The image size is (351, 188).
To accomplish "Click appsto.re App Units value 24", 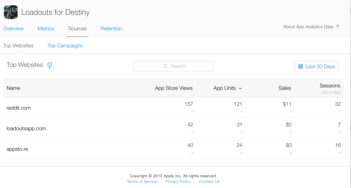I will pos(239,145).
